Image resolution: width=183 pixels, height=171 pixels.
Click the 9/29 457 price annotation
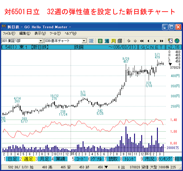[x=126, y=60]
